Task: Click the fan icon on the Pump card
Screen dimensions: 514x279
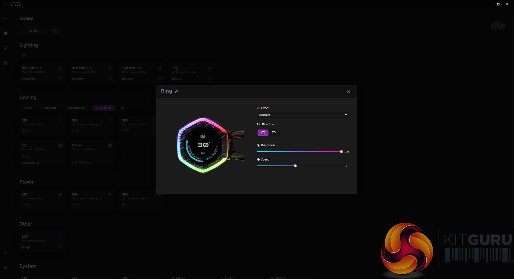Action: (110, 146)
